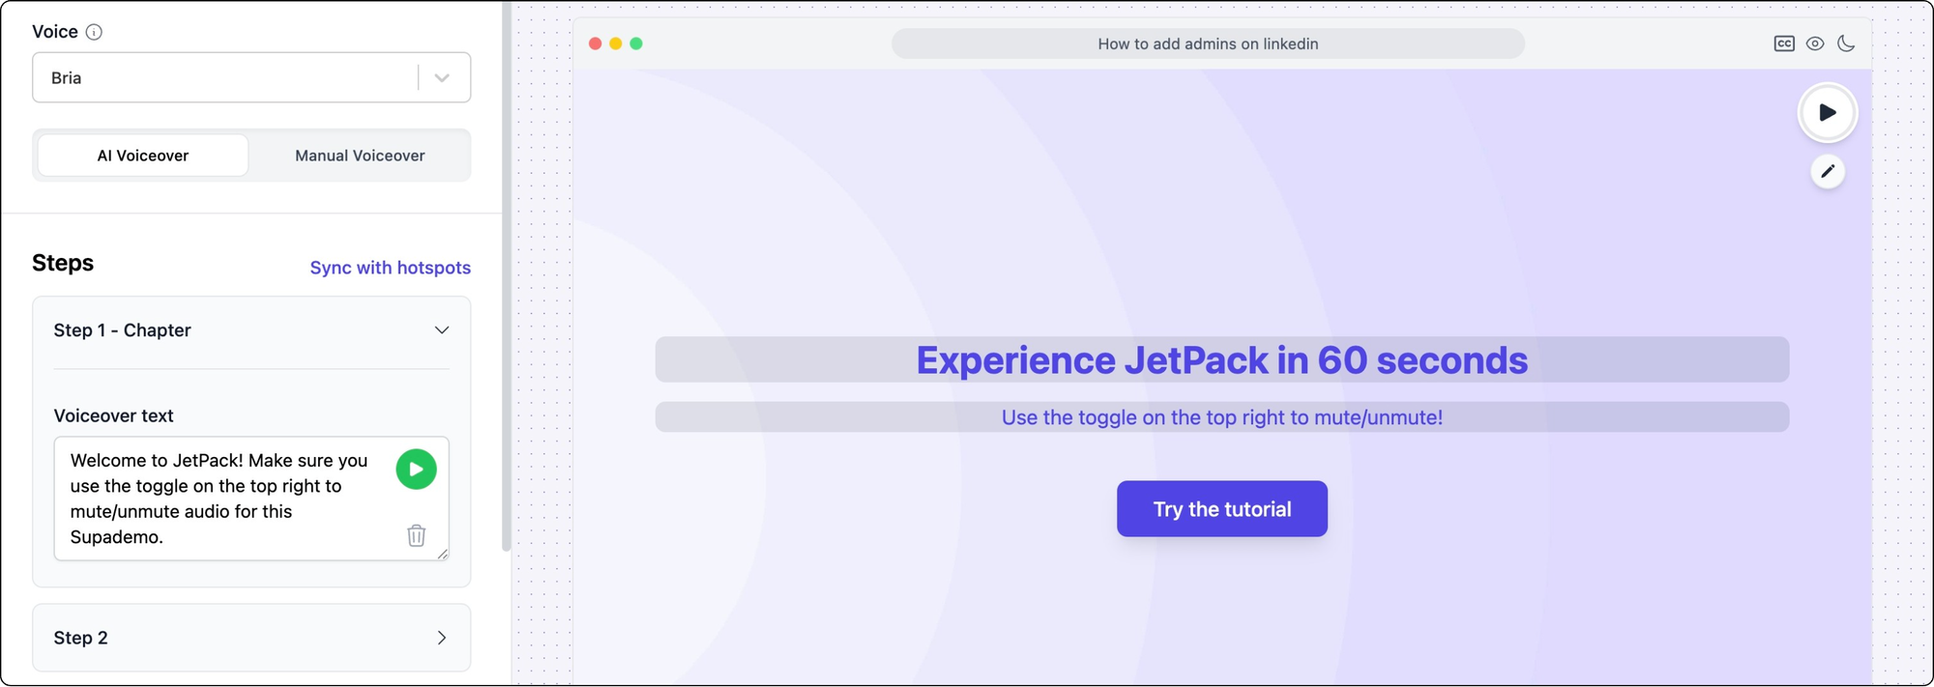1934x687 pixels.
Task: Switch to the Manual Voiceover tab
Action: 360,156
